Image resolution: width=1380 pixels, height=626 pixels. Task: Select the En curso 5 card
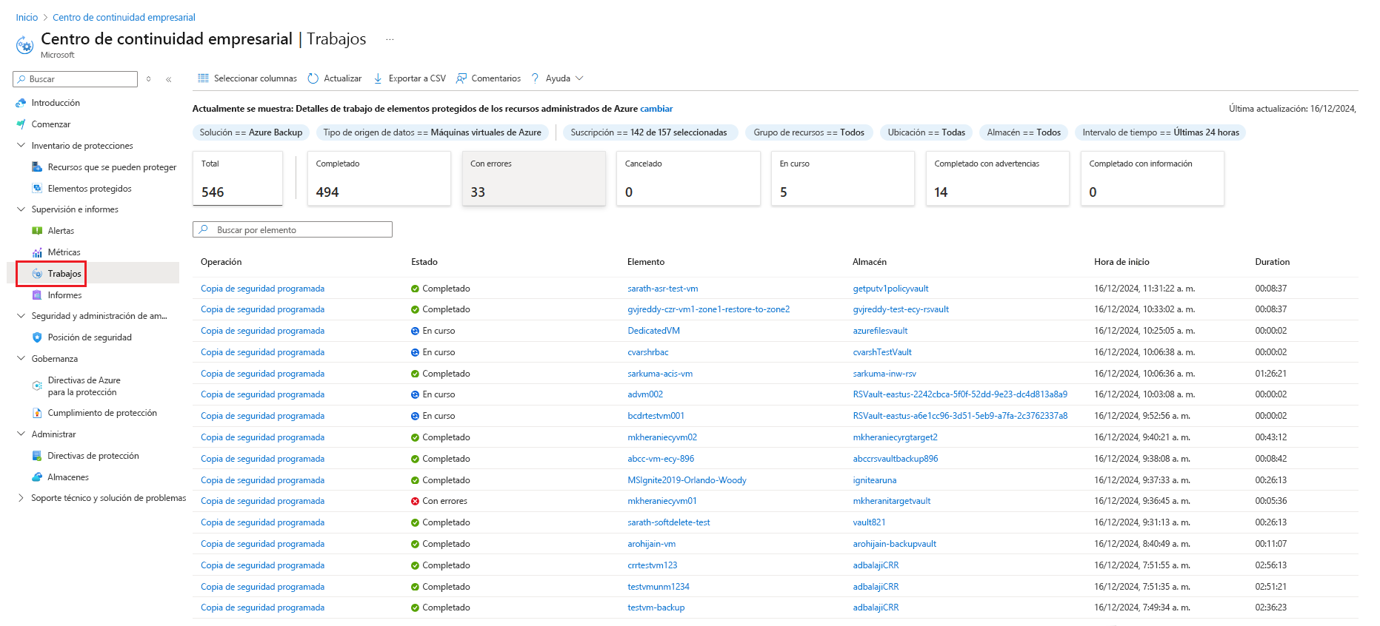(843, 178)
